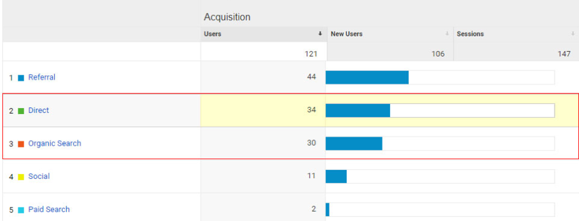Click the Referral row's blue bar
The image size is (579, 221).
pyautogui.click(x=367, y=77)
